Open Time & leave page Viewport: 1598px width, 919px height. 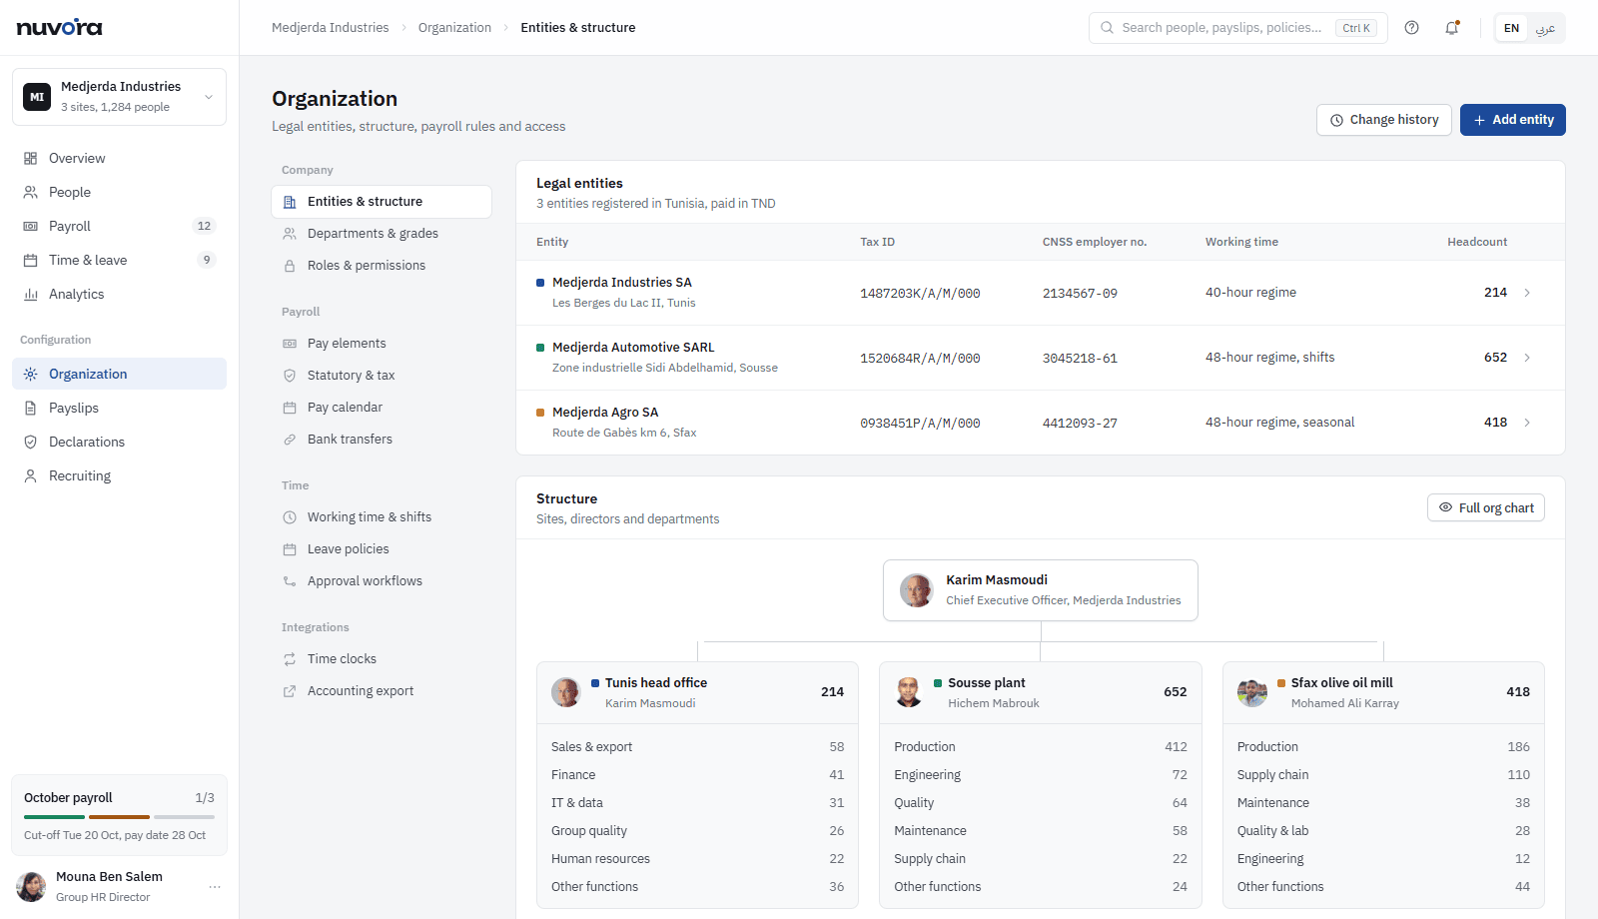[119, 260]
